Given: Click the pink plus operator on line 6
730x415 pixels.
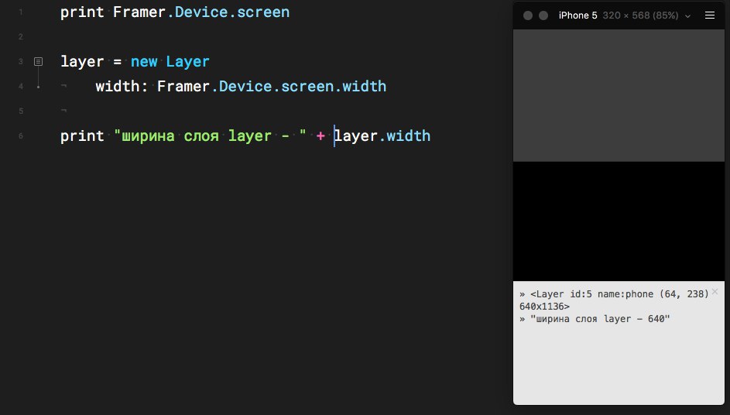Looking at the screenshot, I should click(x=320, y=136).
